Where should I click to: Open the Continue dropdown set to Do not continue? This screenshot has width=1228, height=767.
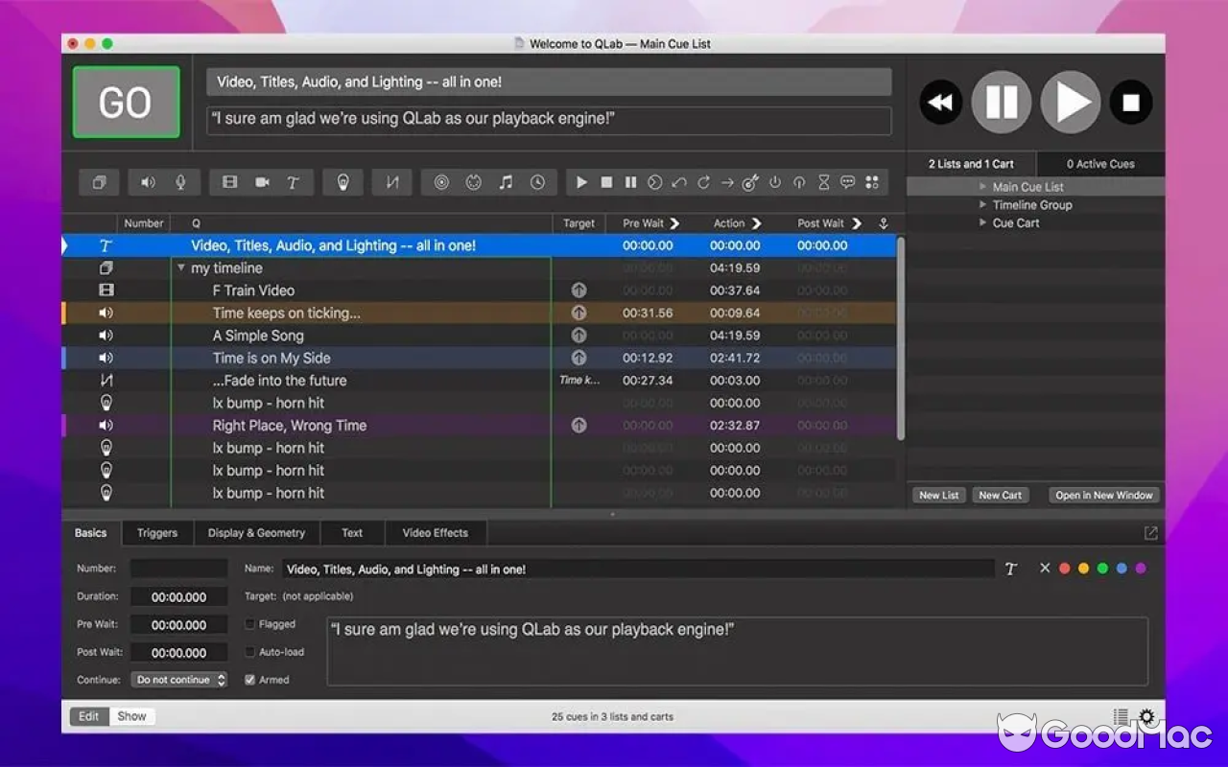pyautogui.click(x=178, y=680)
